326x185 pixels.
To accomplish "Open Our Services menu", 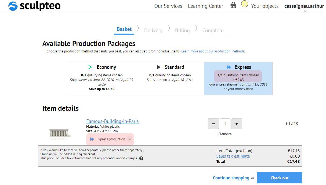I will point(168,6).
